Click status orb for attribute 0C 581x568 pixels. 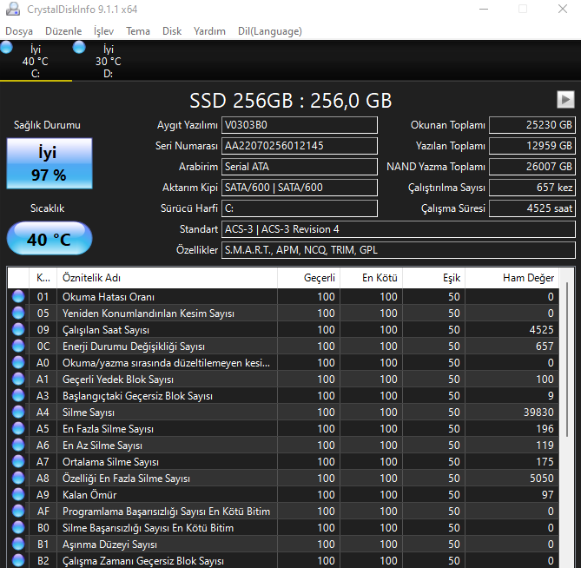coord(18,346)
